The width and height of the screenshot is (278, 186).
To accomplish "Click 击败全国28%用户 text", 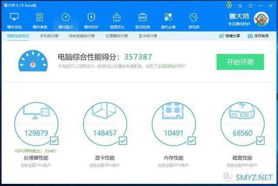I will [104, 165].
